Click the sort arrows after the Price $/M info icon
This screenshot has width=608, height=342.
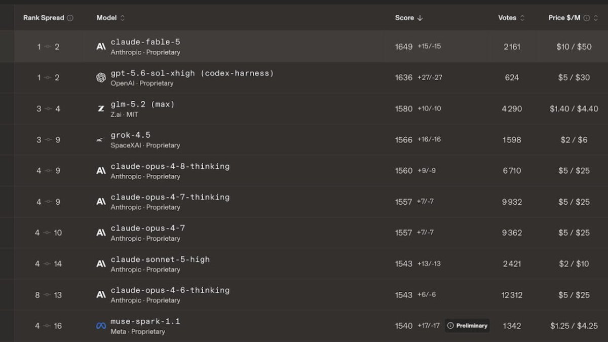(595, 18)
